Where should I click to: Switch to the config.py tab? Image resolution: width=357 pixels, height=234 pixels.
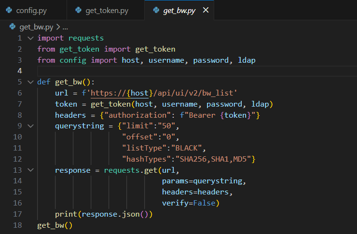(x=31, y=11)
